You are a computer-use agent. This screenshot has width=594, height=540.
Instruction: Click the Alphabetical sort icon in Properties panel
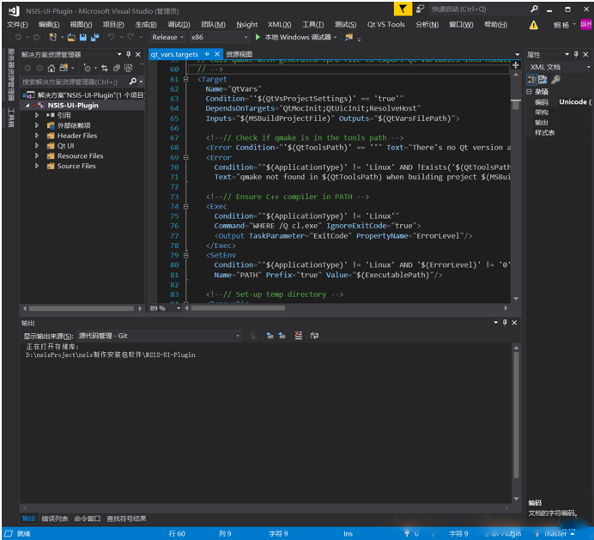point(542,80)
